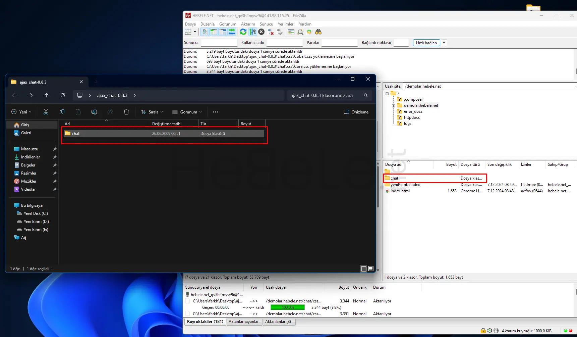Viewport: 577px width, 337px height.
Task: Toggle the transfer queue display
Action: [x=232, y=32]
